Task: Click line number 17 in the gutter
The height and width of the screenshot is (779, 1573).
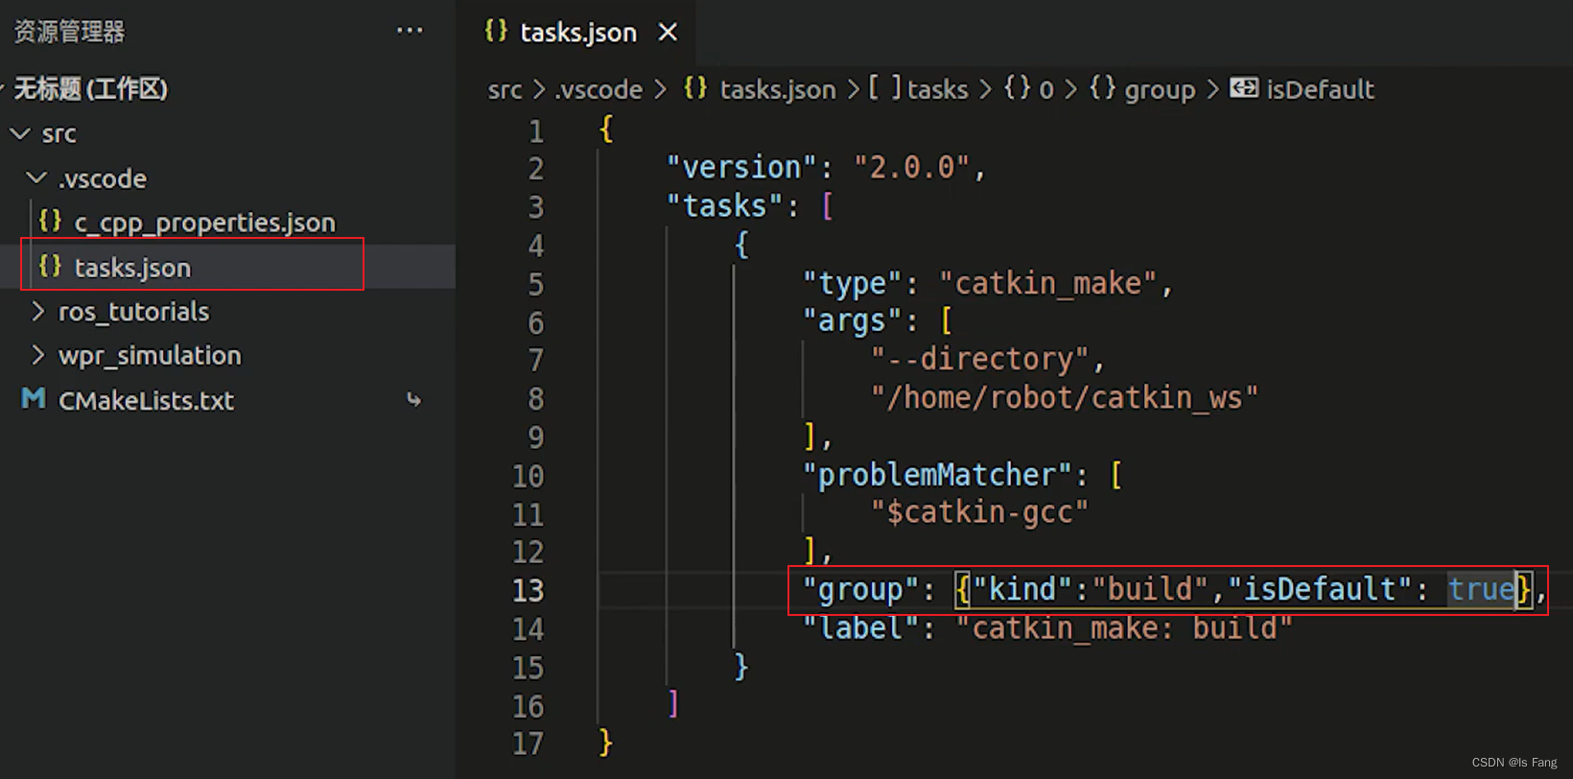Action: coord(528,744)
